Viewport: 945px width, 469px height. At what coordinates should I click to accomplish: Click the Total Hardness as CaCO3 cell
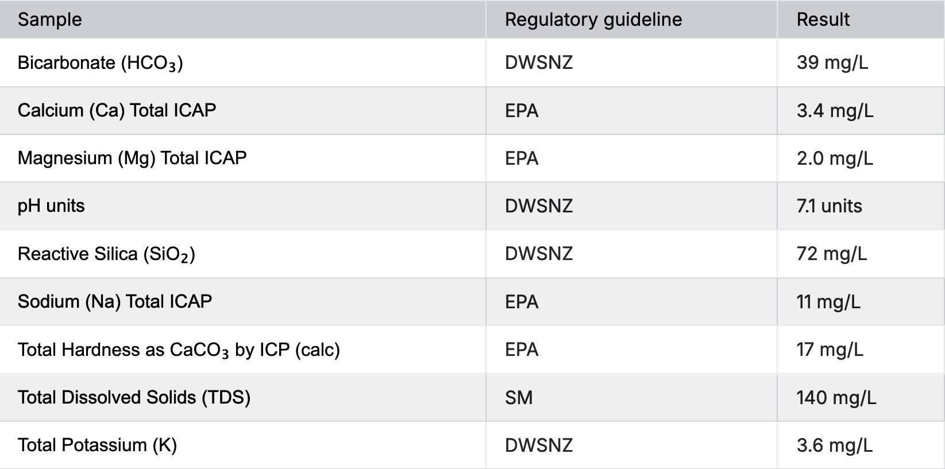179,350
